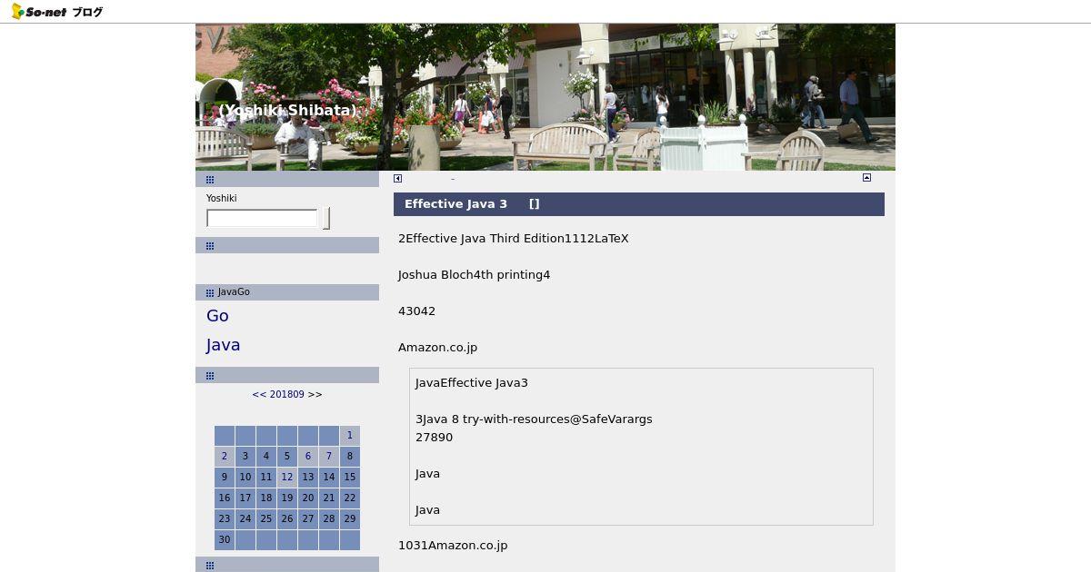
Task: Click the try-with-resources@SafeVarargs line
Action: pos(534,419)
